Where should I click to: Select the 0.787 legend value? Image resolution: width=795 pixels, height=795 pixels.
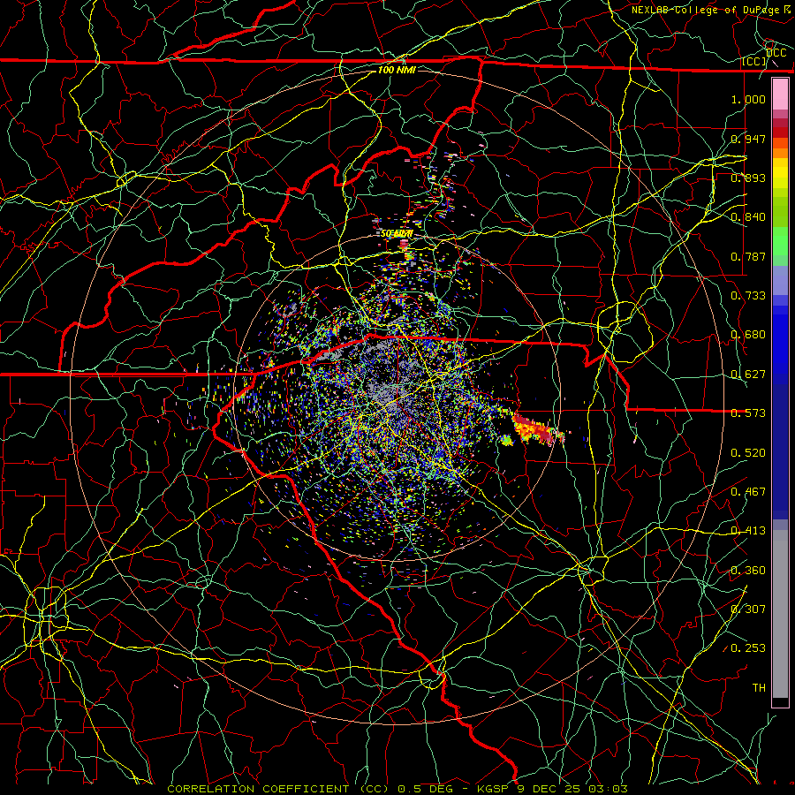tap(748, 256)
